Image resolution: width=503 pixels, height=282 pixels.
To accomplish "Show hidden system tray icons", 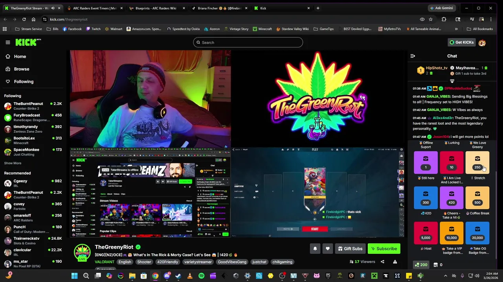I will click(x=445, y=276).
